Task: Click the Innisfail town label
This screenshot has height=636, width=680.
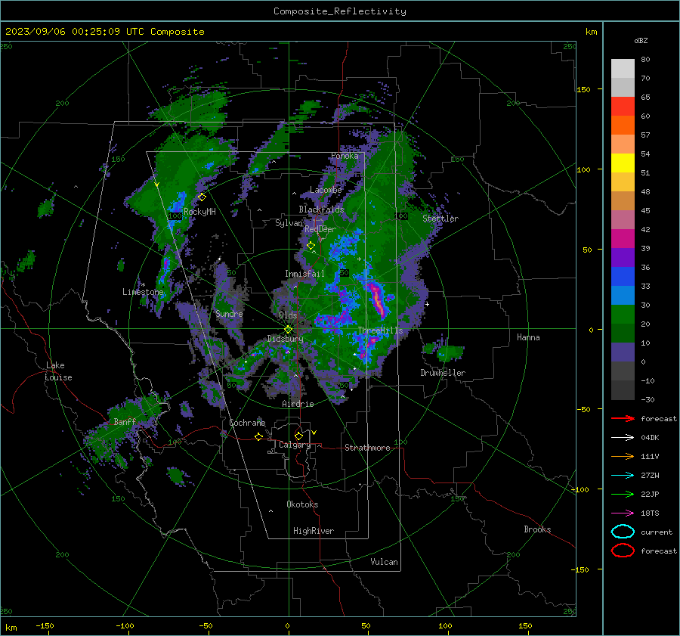Action: tap(304, 274)
